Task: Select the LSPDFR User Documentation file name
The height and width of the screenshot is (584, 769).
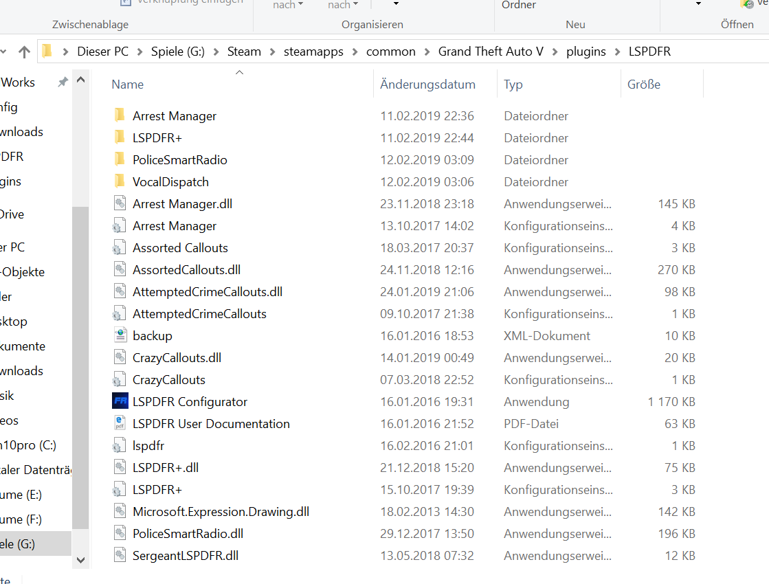Action: tap(211, 424)
